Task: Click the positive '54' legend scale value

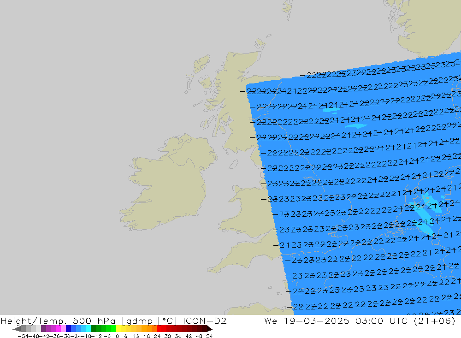Action: (x=209, y=336)
